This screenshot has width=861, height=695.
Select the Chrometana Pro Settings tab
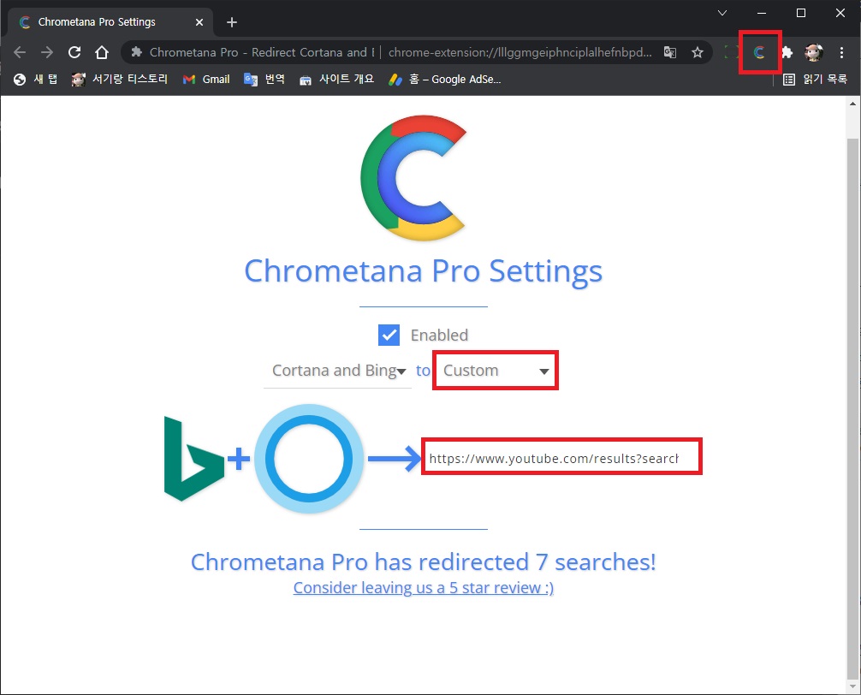[x=110, y=22]
